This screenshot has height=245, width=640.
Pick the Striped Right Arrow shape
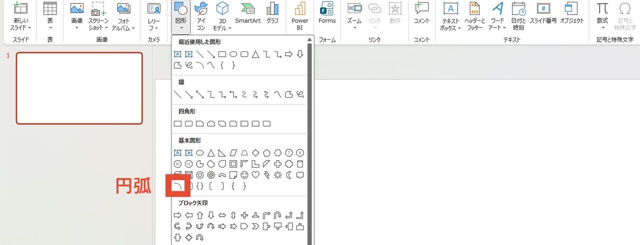(x=221, y=227)
